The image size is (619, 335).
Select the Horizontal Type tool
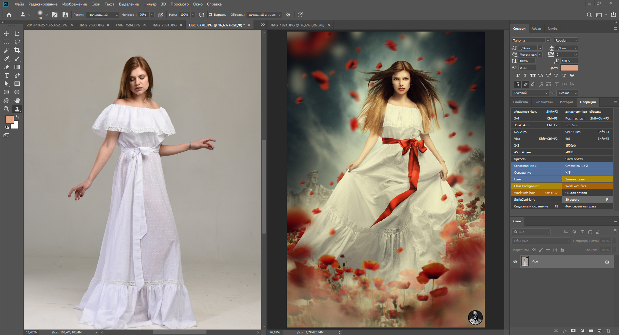[x=6, y=75]
